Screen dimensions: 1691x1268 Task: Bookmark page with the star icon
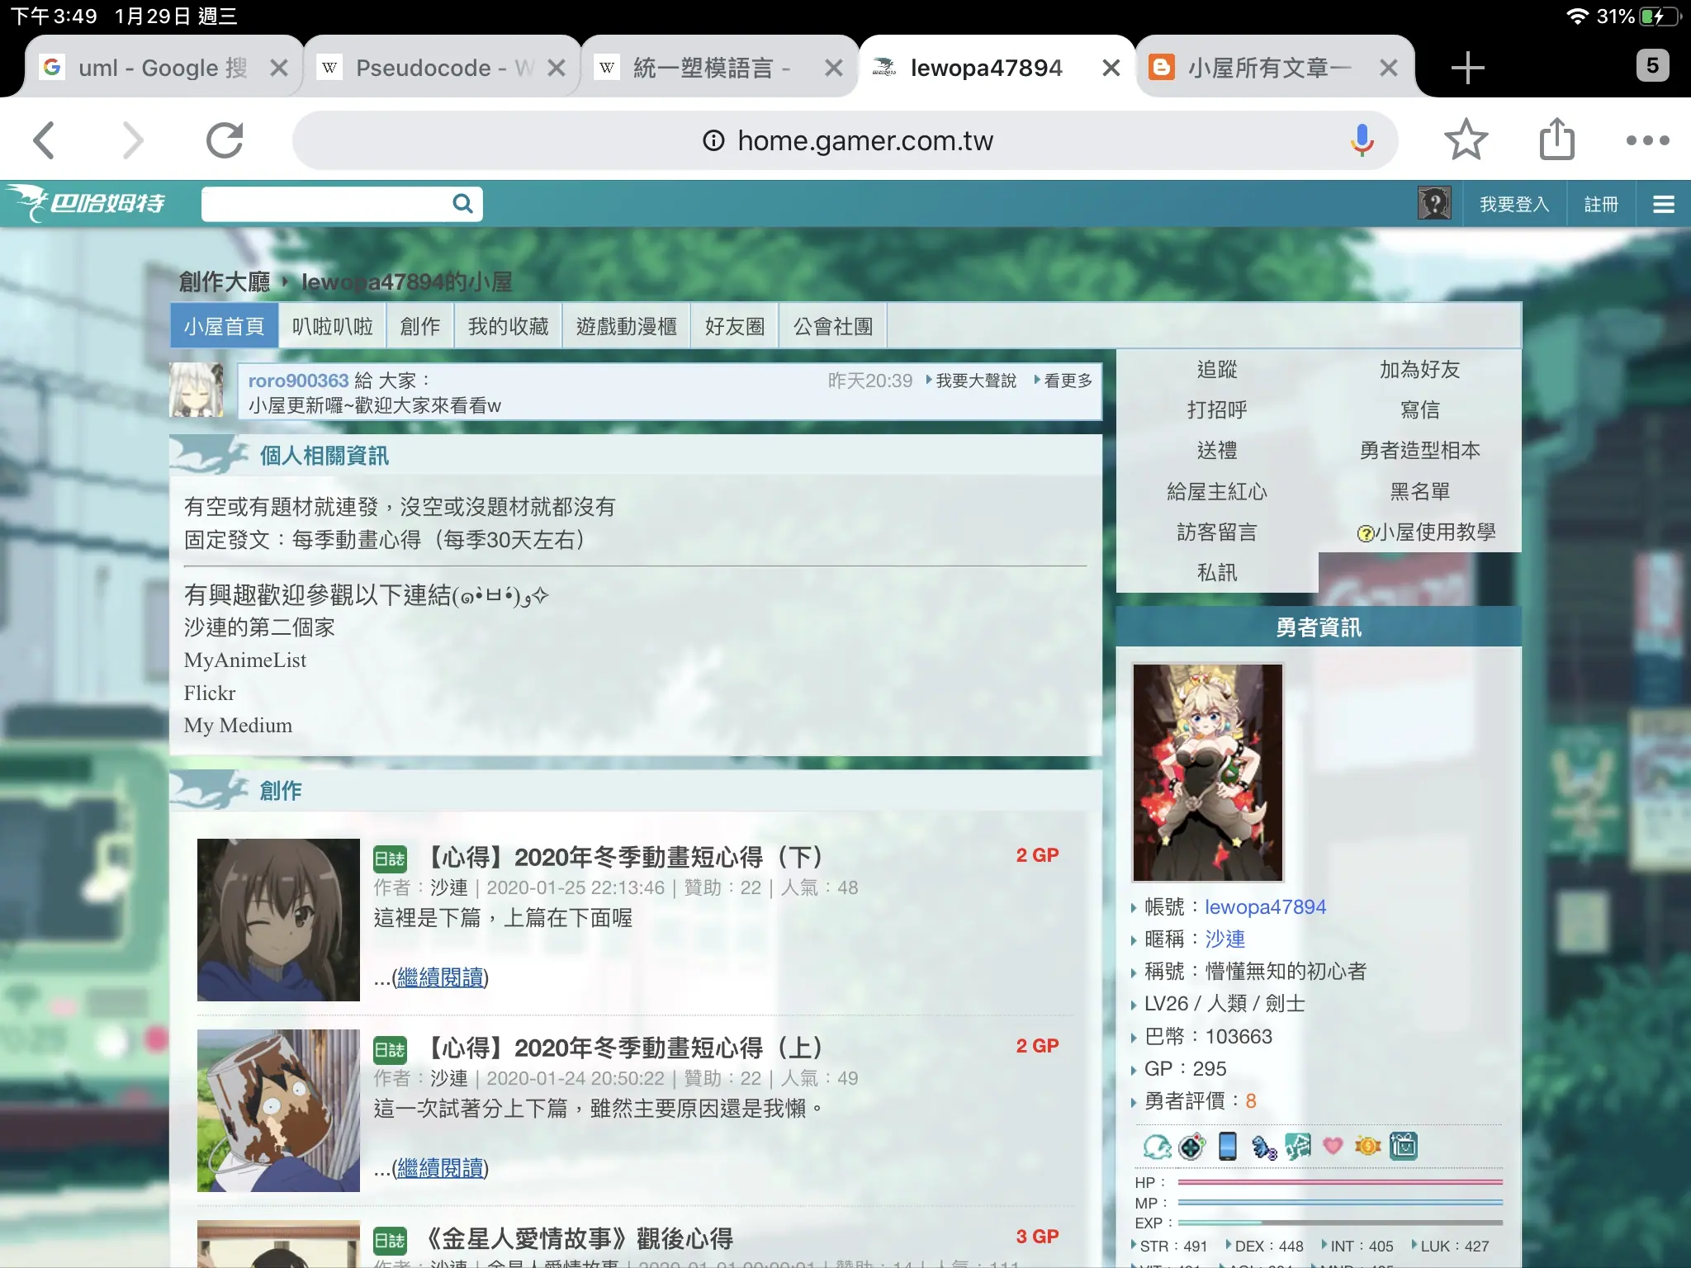(1466, 140)
